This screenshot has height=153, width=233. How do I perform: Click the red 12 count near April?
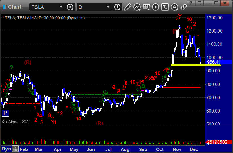(x=60, y=113)
